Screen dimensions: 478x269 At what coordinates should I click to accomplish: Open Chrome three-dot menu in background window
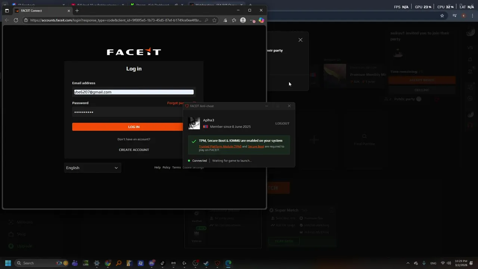[472, 16]
